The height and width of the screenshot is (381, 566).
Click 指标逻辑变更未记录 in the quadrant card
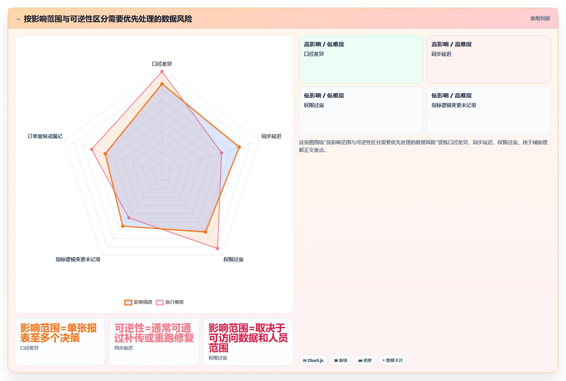coord(454,105)
